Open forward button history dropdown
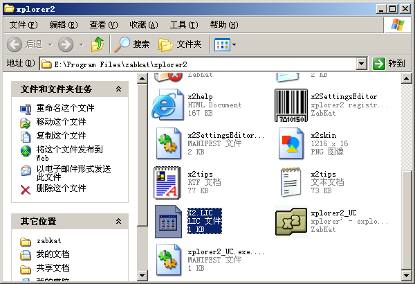 pos(82,44)
